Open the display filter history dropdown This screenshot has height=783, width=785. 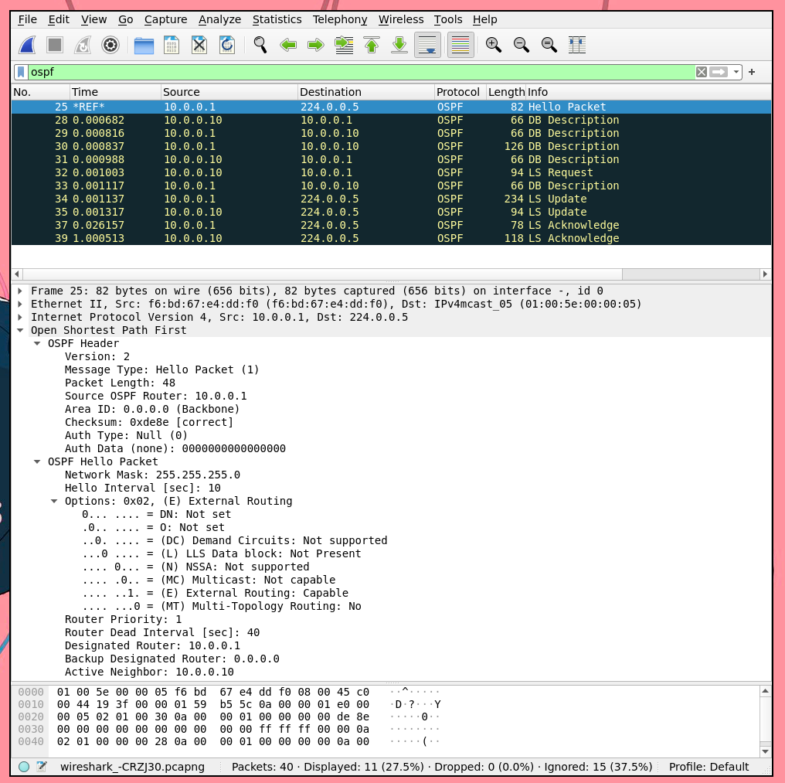point(736,72)
